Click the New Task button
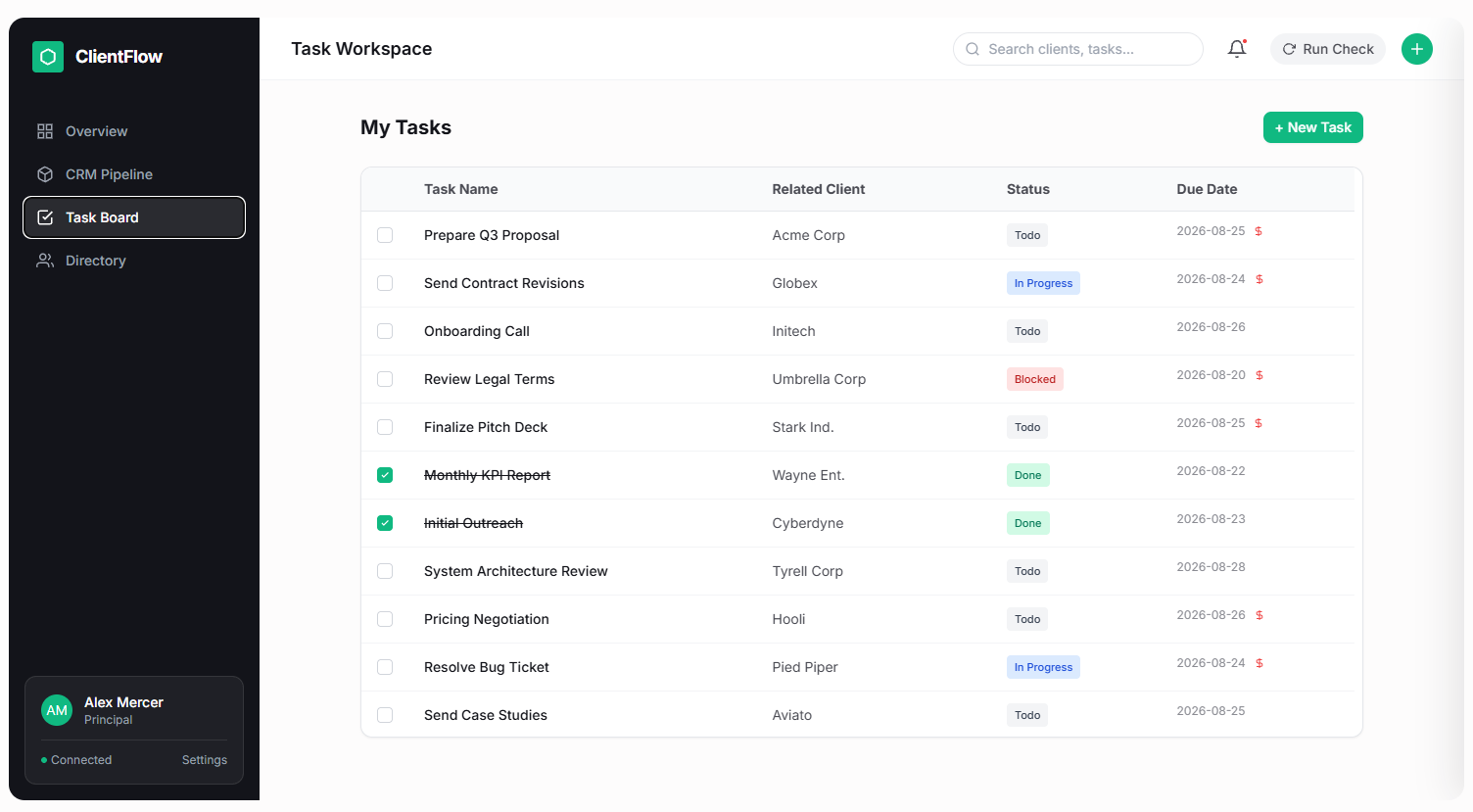 click(1312, 127)
